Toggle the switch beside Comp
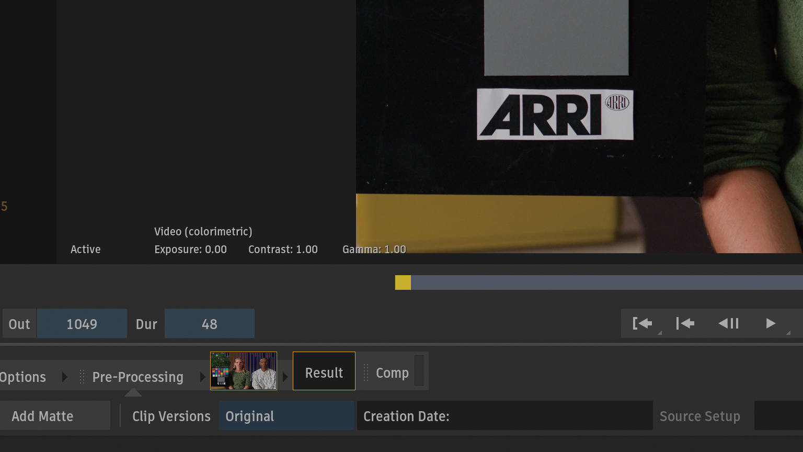 click(419, 370)
